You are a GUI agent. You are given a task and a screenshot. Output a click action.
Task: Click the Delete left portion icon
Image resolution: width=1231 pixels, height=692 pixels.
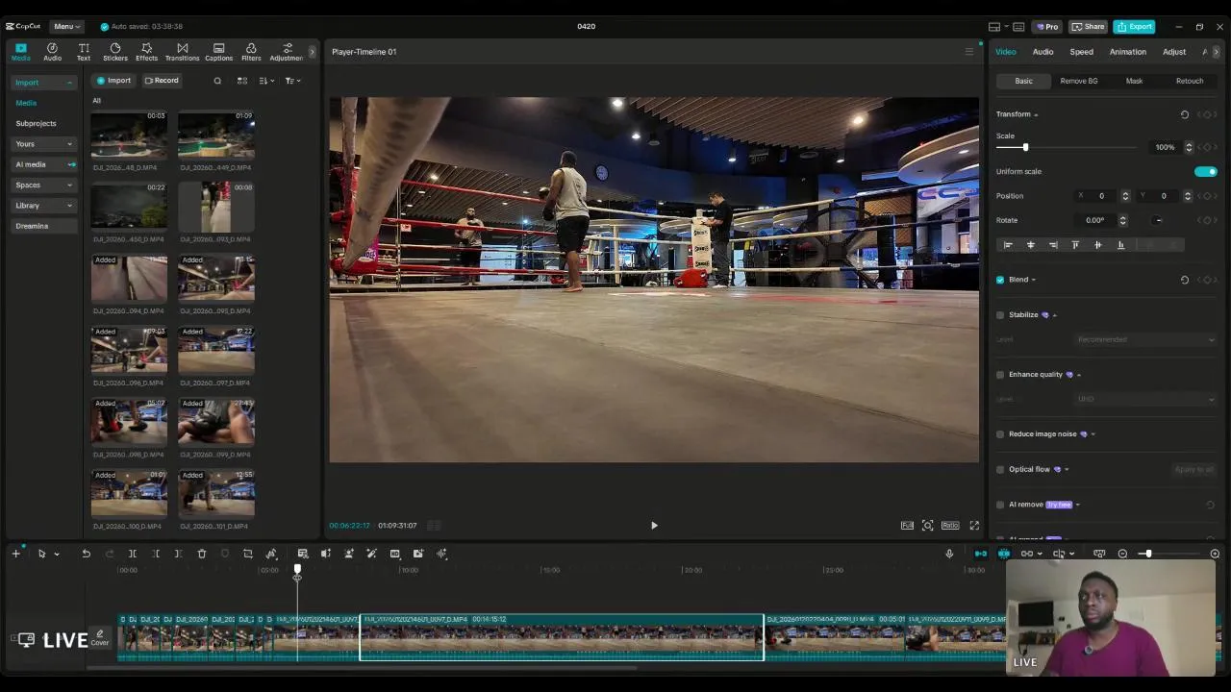pyautogui.click(x=156, y=554)
